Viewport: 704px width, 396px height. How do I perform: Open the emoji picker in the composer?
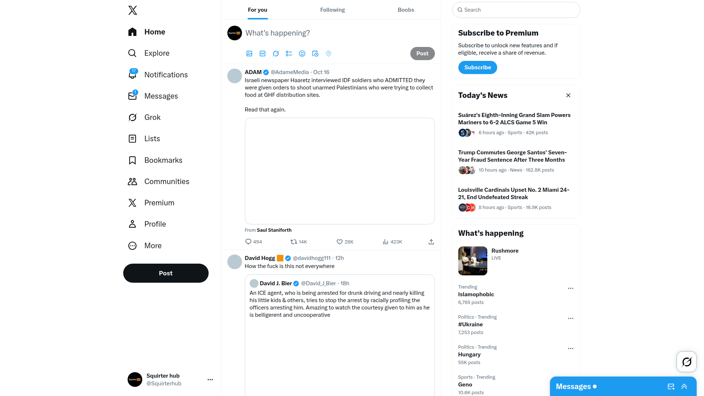[302, 54]
